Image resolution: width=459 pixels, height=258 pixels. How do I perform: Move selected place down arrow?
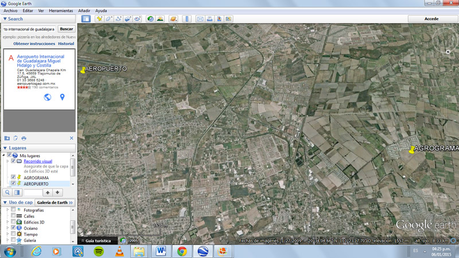tap(57, 193)
